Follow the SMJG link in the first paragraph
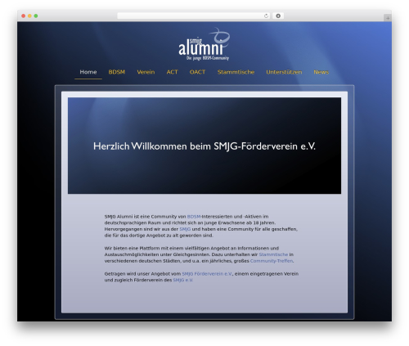 [x=185, y=229]
